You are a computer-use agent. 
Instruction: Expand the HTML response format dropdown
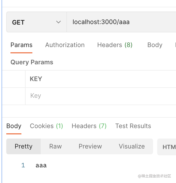(168, 147)
